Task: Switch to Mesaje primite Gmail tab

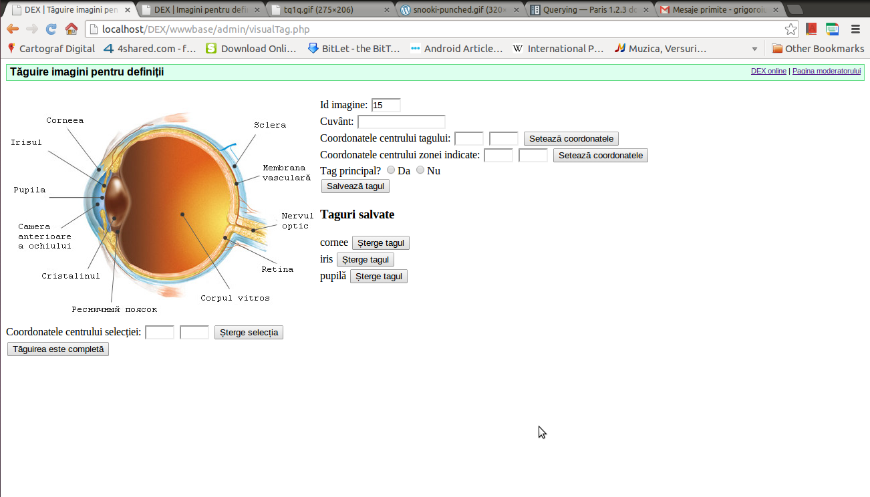Action: (718, 10)
